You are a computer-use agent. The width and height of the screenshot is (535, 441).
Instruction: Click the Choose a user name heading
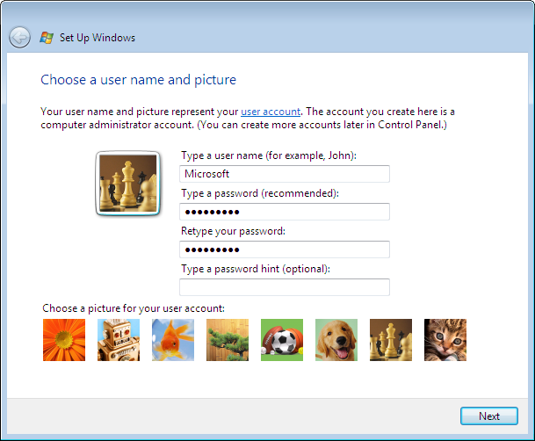138,80
